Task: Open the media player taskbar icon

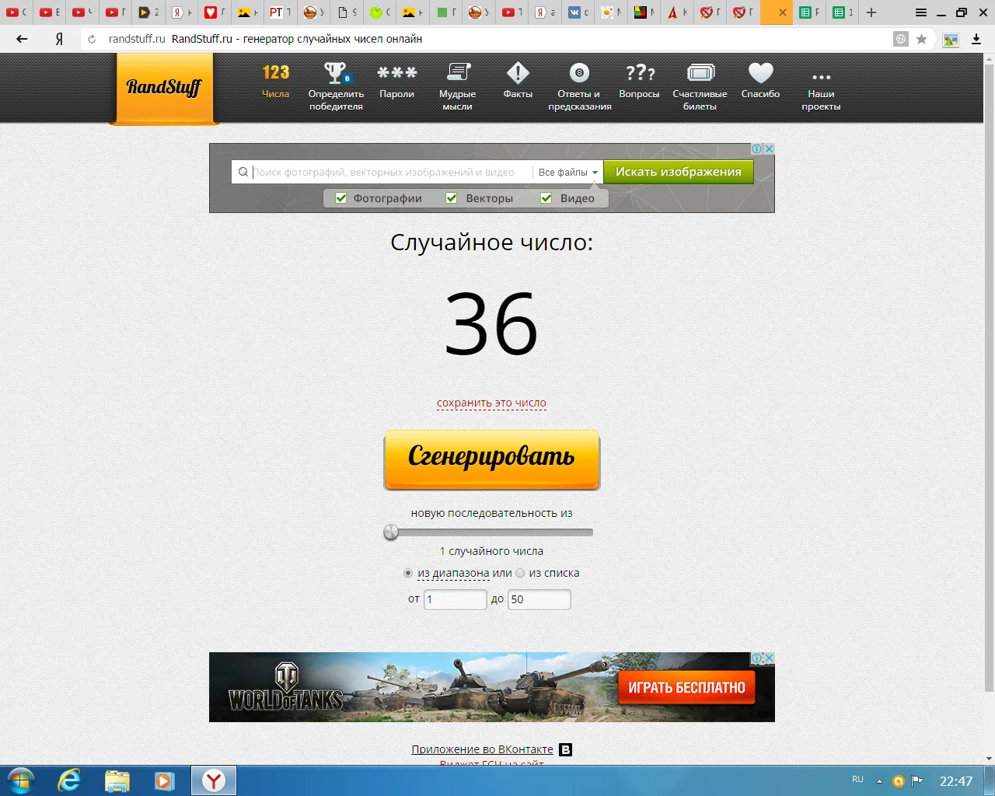Action: [x=164, y=780]
